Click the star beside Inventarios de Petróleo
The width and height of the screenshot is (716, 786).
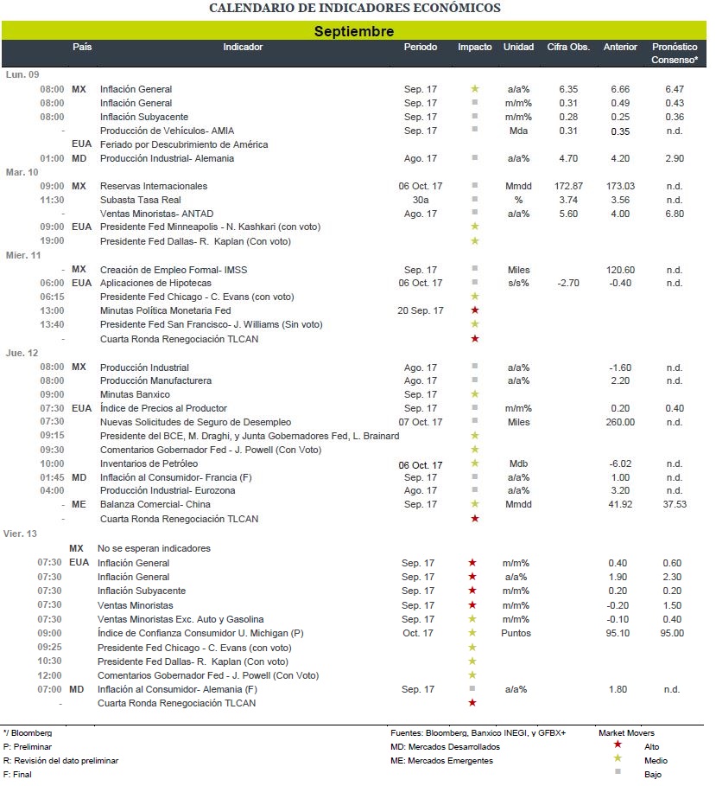(x=475, y=463)
